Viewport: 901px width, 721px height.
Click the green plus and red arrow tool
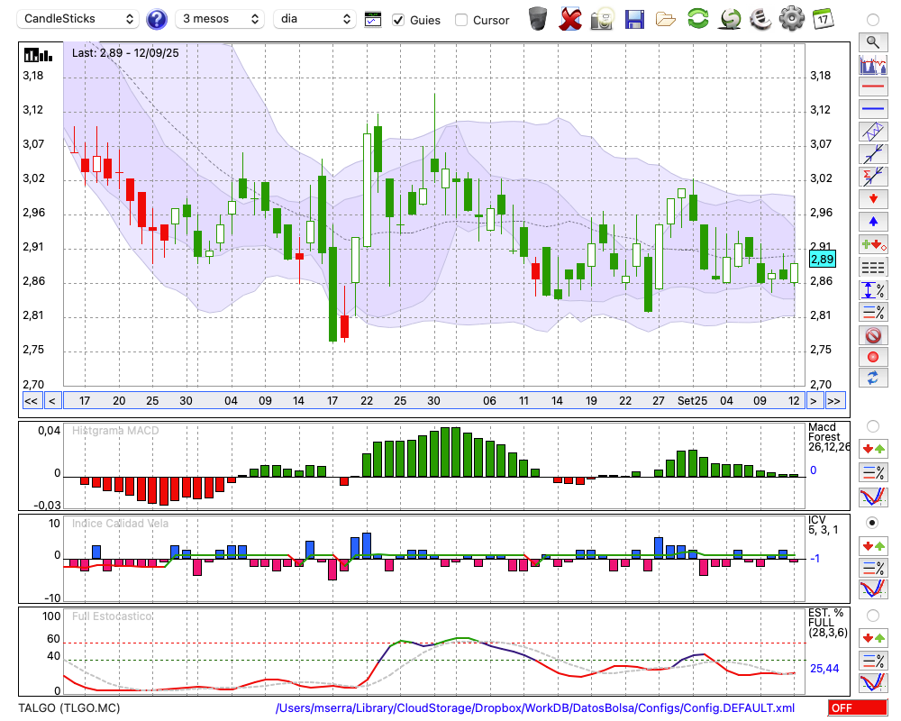coord(873,244)
